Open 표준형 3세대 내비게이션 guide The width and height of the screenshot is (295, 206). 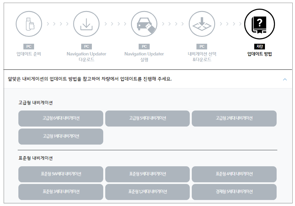pyautogui.click(x=61, y=192)
